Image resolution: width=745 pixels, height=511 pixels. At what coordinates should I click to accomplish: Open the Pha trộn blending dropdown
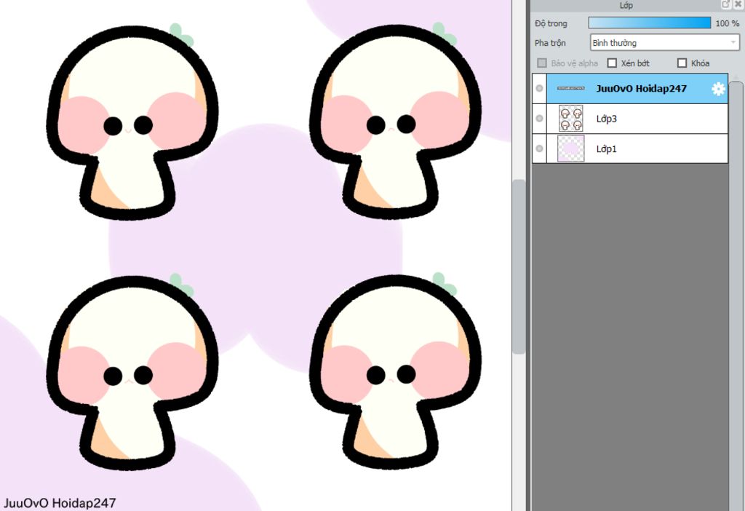pyautogui.click(x=665, y=43)
